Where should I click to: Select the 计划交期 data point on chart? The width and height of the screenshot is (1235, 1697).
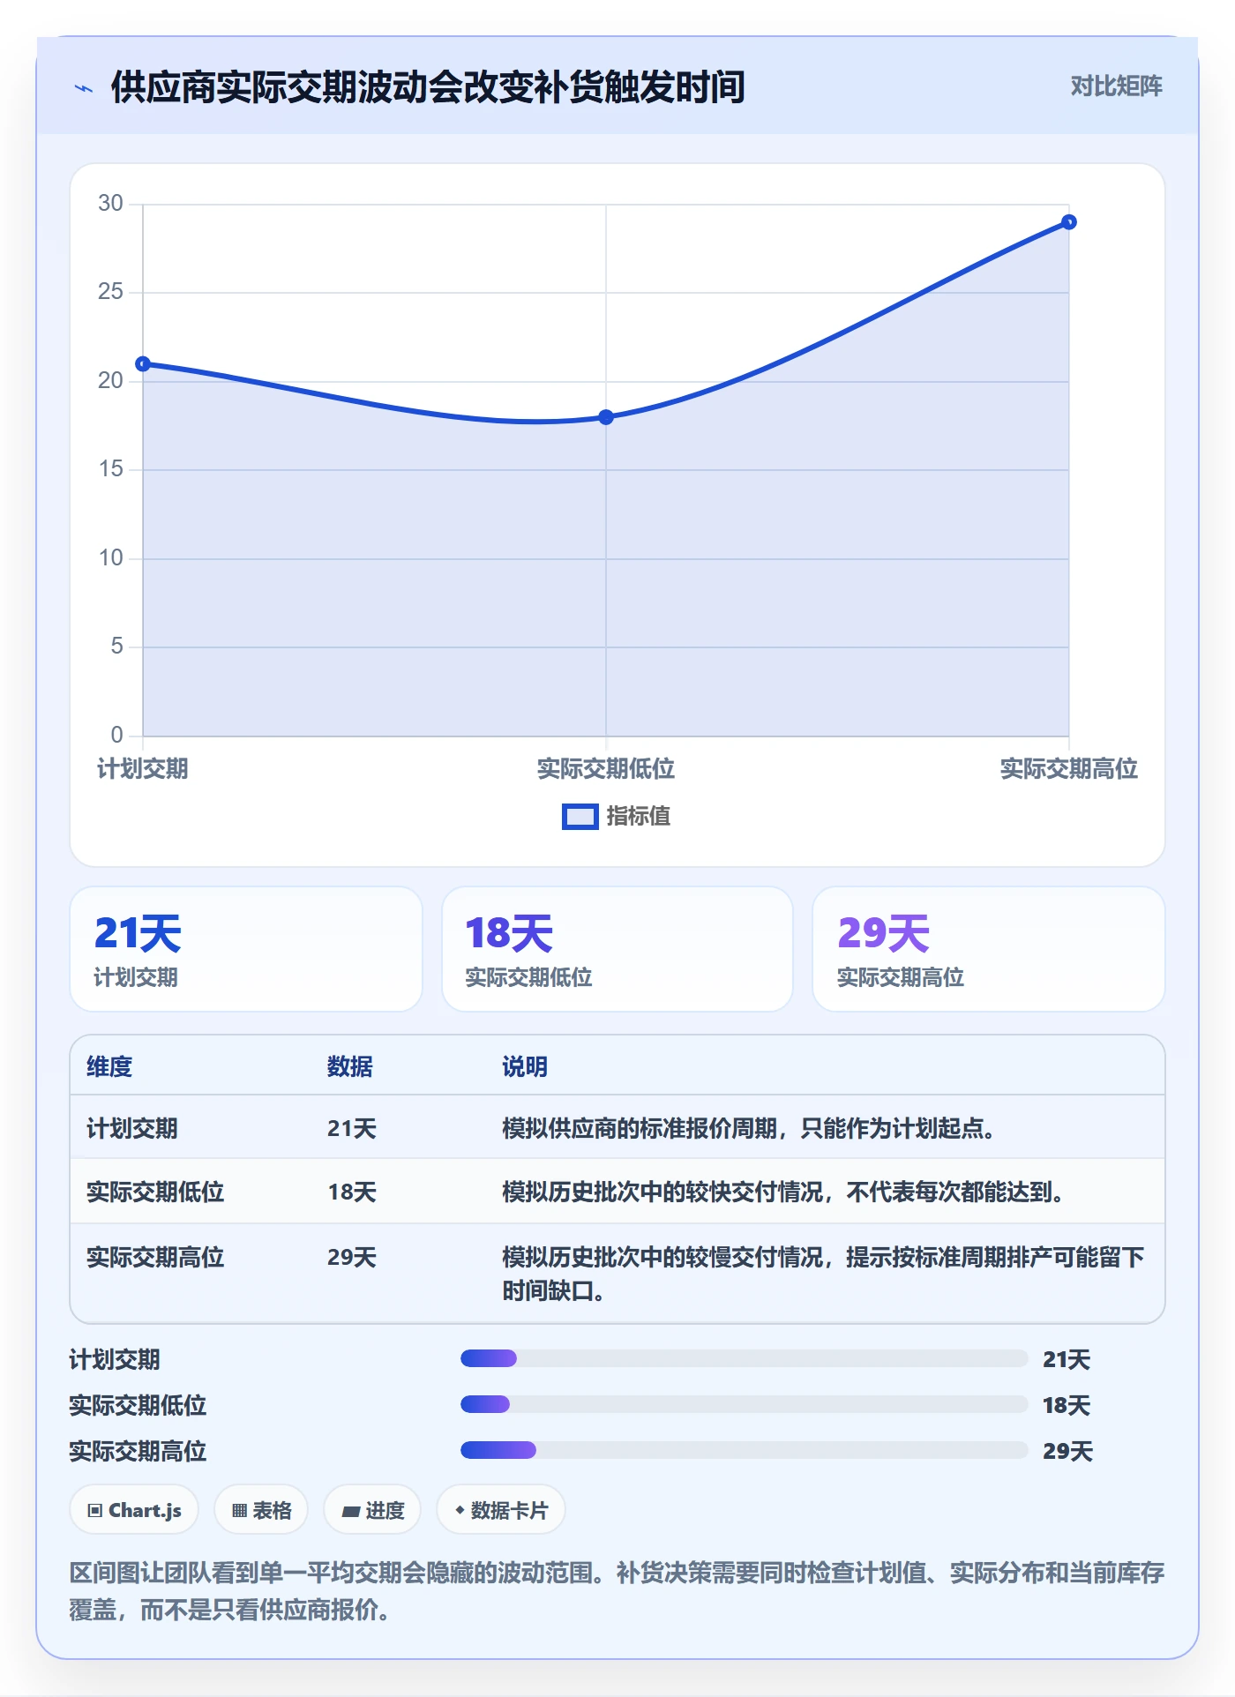point(143,363)
